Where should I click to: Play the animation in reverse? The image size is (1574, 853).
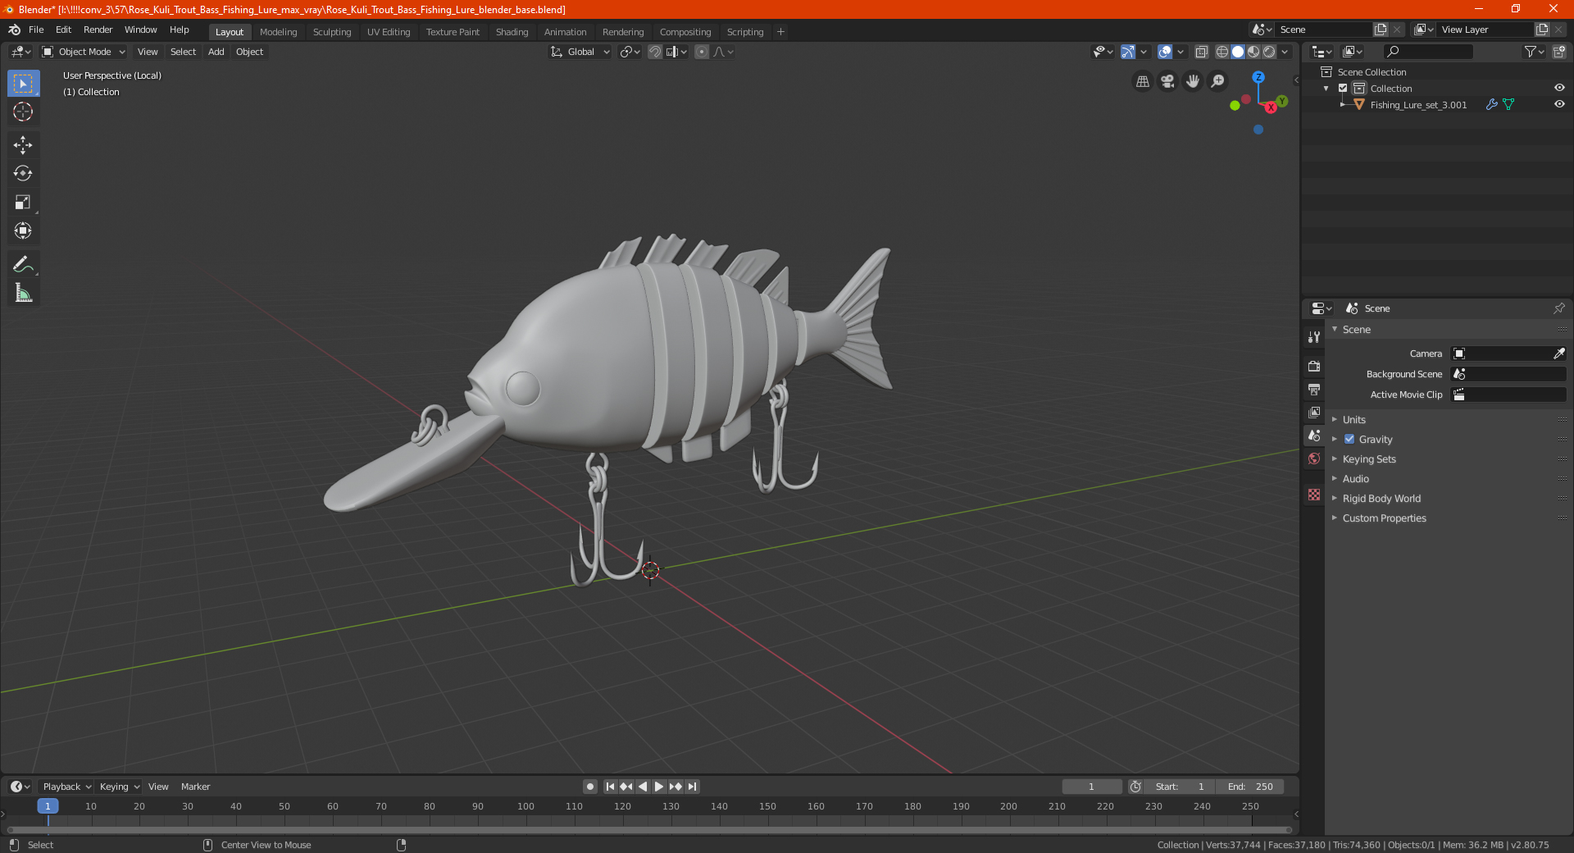tap(643, 787)
